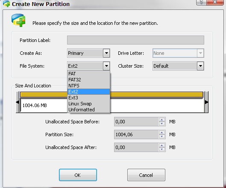Click the title bar app icon

pos(6,3)
